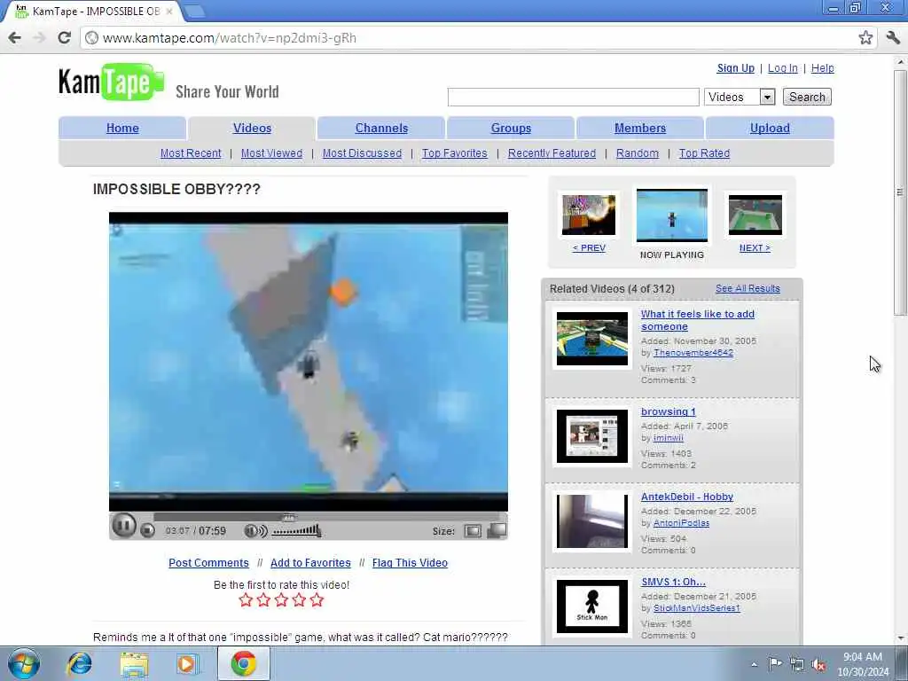Open 'What it feels like to add someone' video
This screenshot has height=681, width=908.
[697, 319]
